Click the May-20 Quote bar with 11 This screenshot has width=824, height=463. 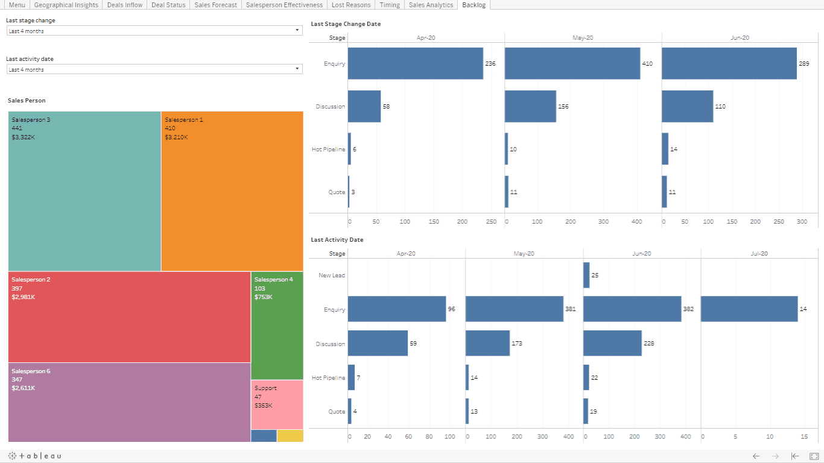(x=507, y=192)
